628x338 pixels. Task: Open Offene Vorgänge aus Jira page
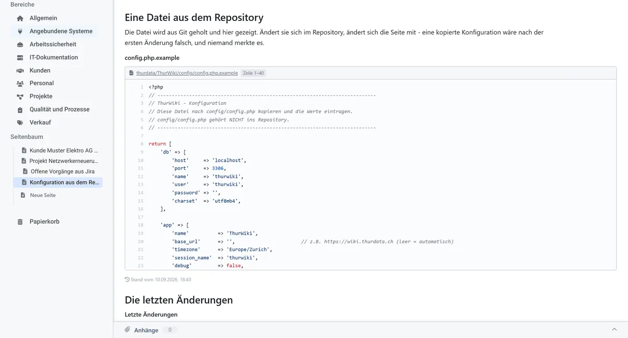click(62, 171)
